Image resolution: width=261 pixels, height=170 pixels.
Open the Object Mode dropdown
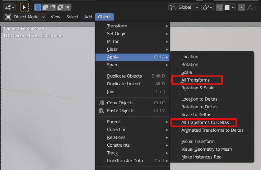pyautogui.click(x=25, y=17)
